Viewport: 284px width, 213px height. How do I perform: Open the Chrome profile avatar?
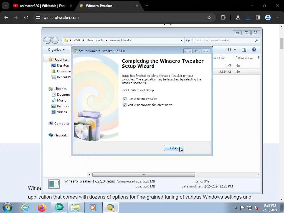(x=268, y=17)
